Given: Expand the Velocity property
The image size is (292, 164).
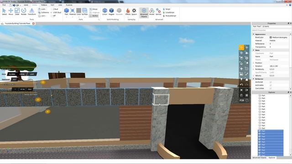Looking at the screenshot, I should click(254, 76).
